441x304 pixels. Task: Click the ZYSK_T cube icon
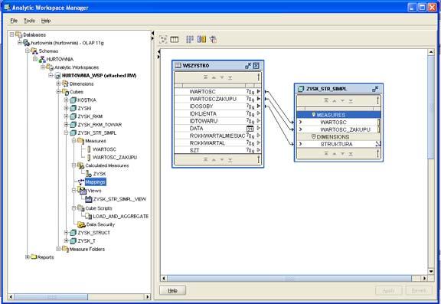click(73, 240)
